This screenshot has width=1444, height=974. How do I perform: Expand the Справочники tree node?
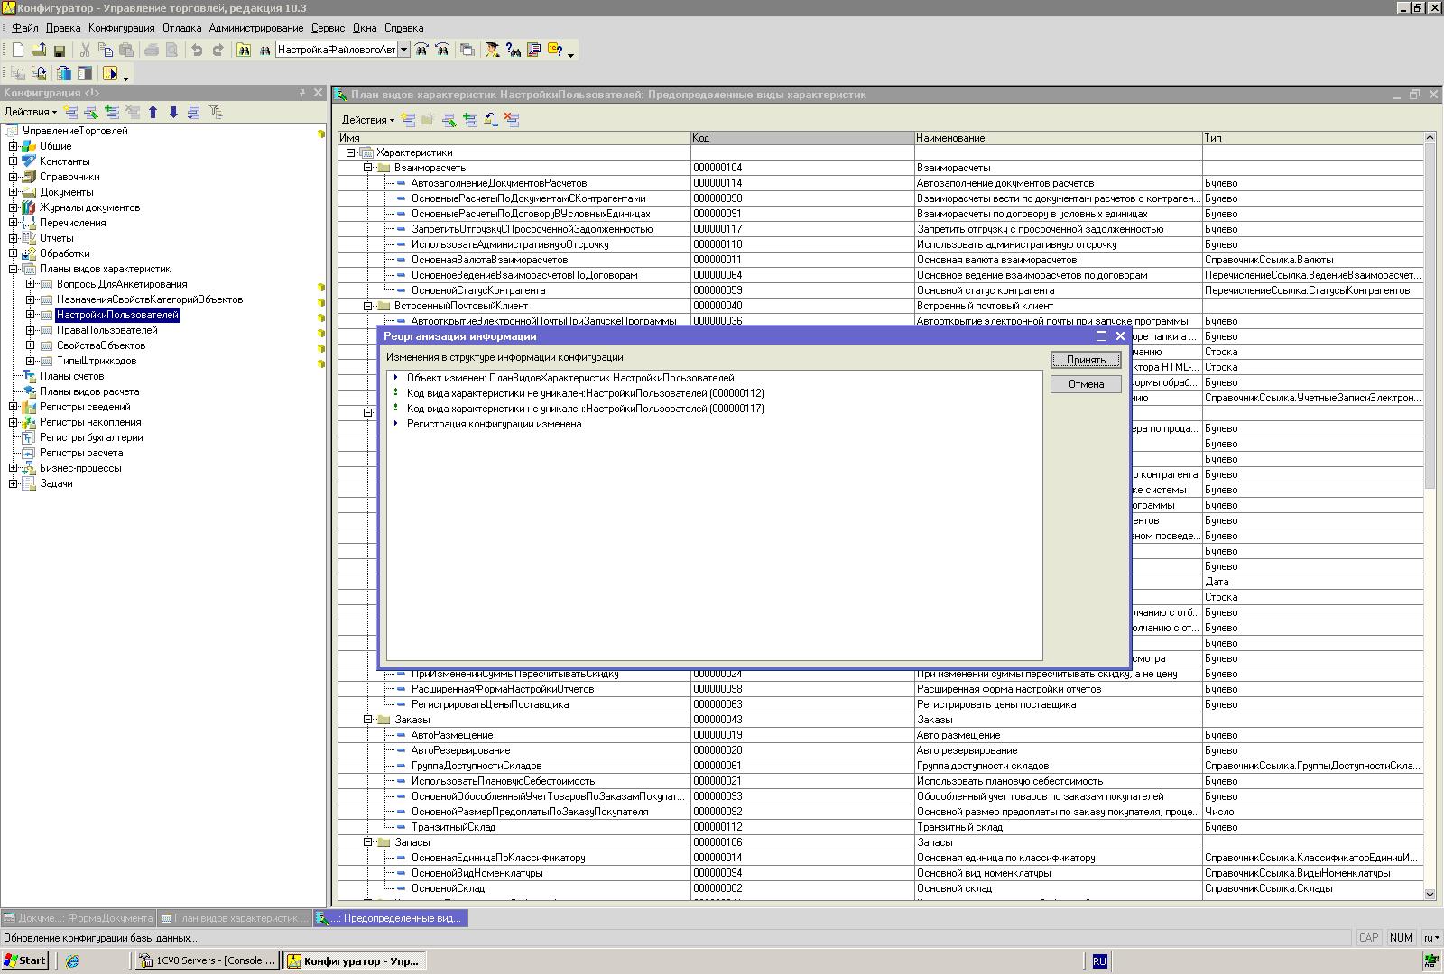coord(14,177)
